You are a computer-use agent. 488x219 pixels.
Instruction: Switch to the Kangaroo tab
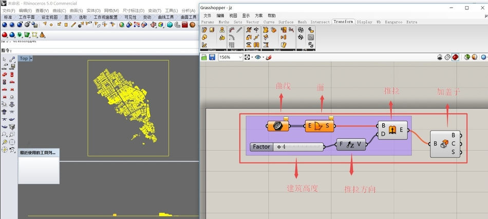coord(393,22)
